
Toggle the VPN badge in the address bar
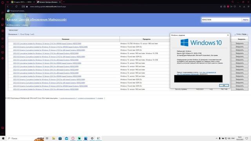coord(24,7)
